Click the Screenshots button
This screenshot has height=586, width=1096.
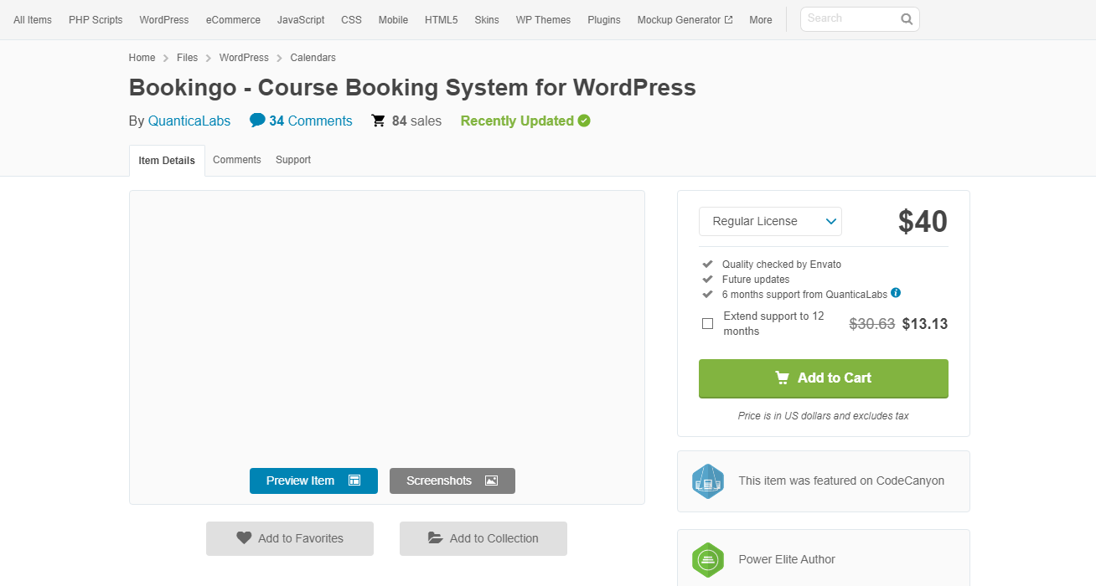[452, 481]
